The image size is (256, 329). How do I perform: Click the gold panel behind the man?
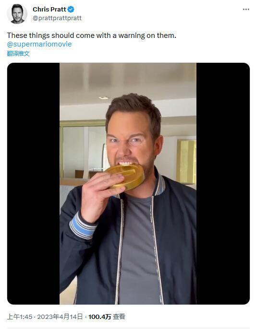186,162
